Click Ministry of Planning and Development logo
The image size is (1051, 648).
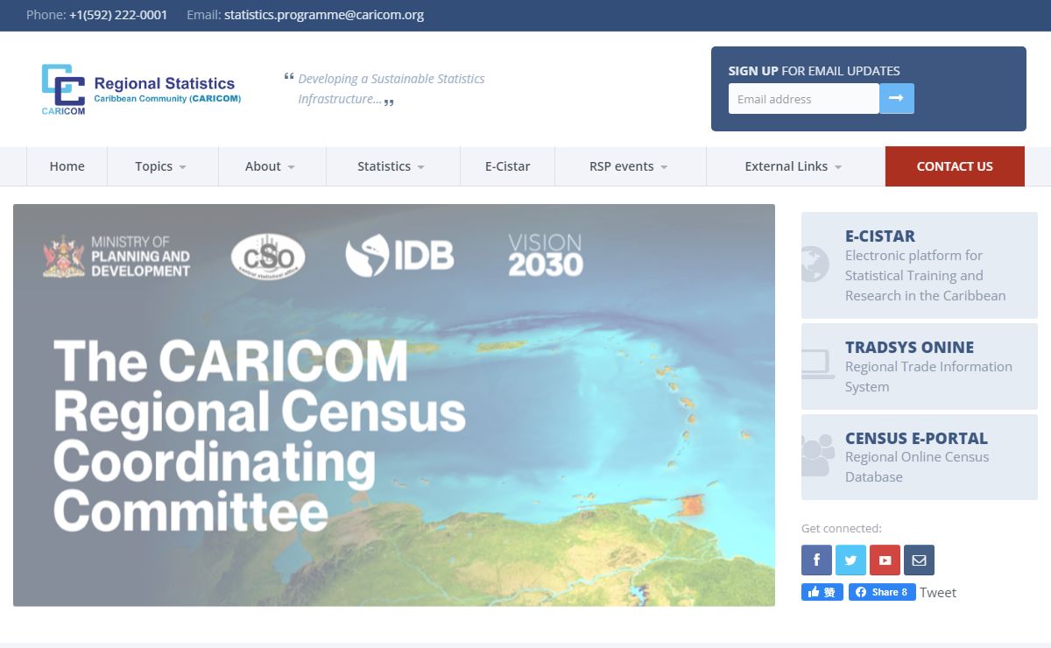[x=116, y=257]
